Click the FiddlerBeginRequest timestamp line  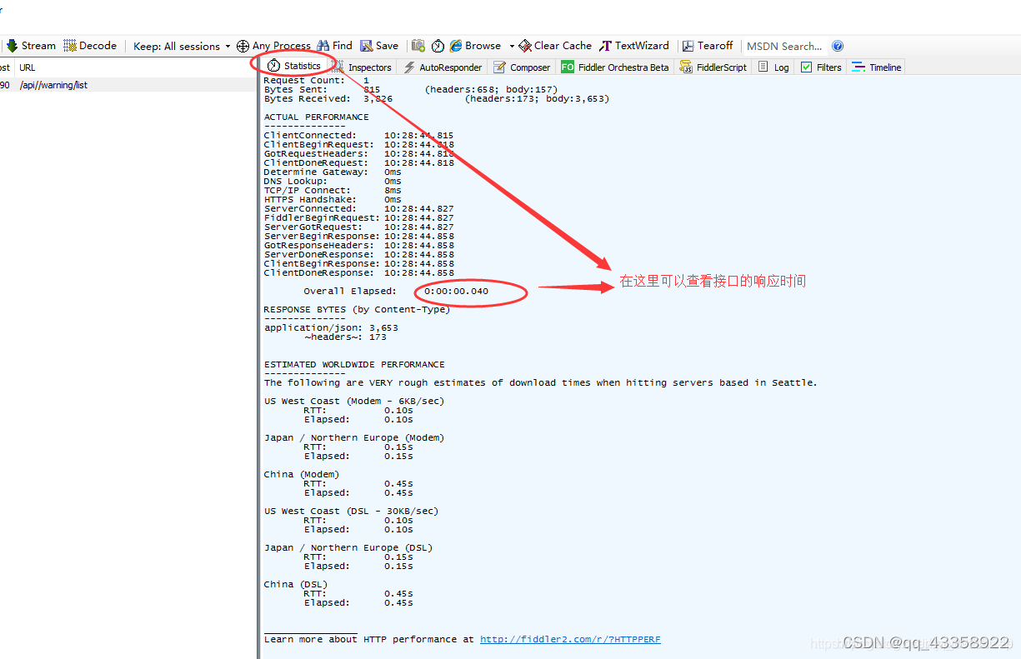[359, 217]
